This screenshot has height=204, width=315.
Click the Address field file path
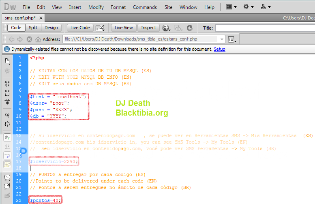point(131,39)
